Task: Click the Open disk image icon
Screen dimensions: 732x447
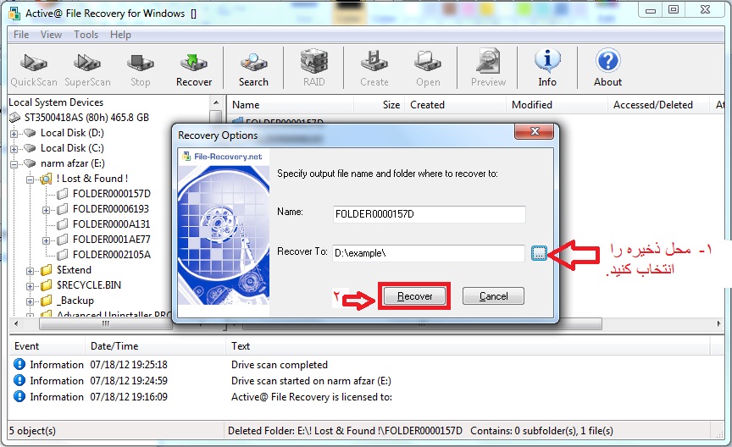Action: [x=428, y=69]
